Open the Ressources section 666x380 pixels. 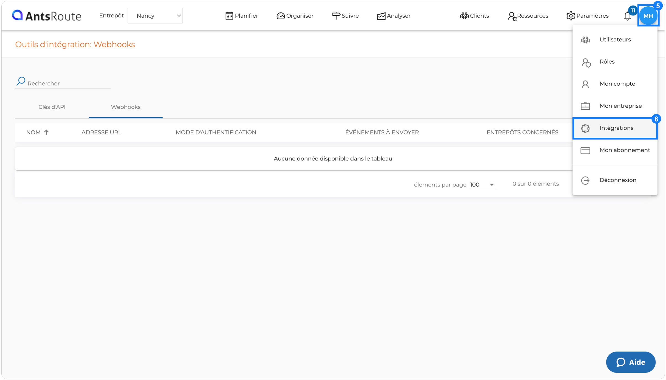tap(528, 16)
